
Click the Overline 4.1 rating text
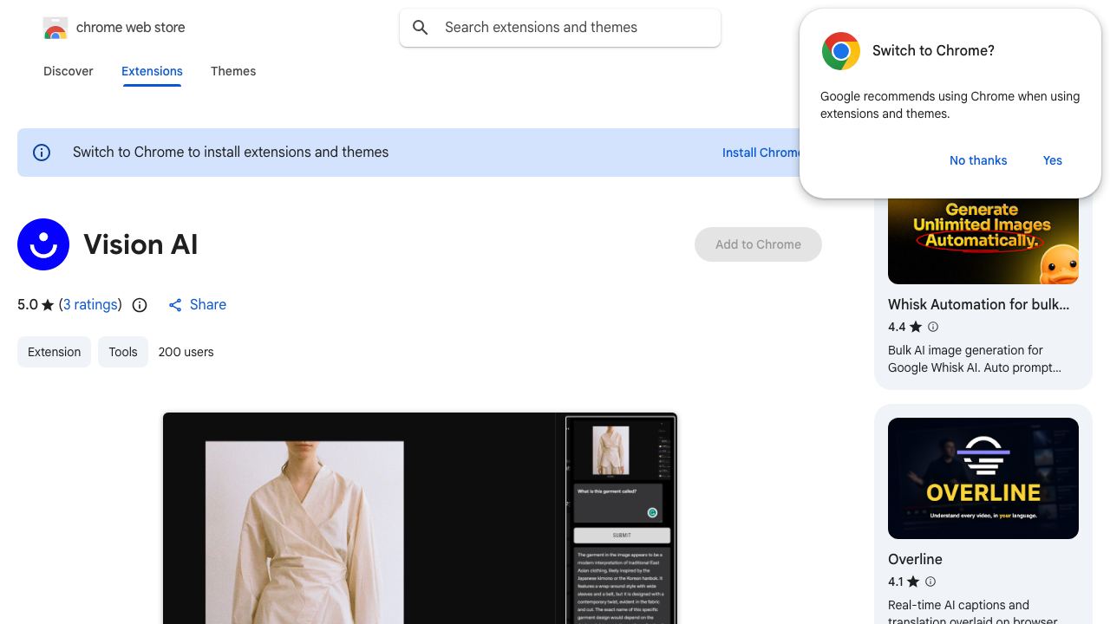(x=895, y=582)
